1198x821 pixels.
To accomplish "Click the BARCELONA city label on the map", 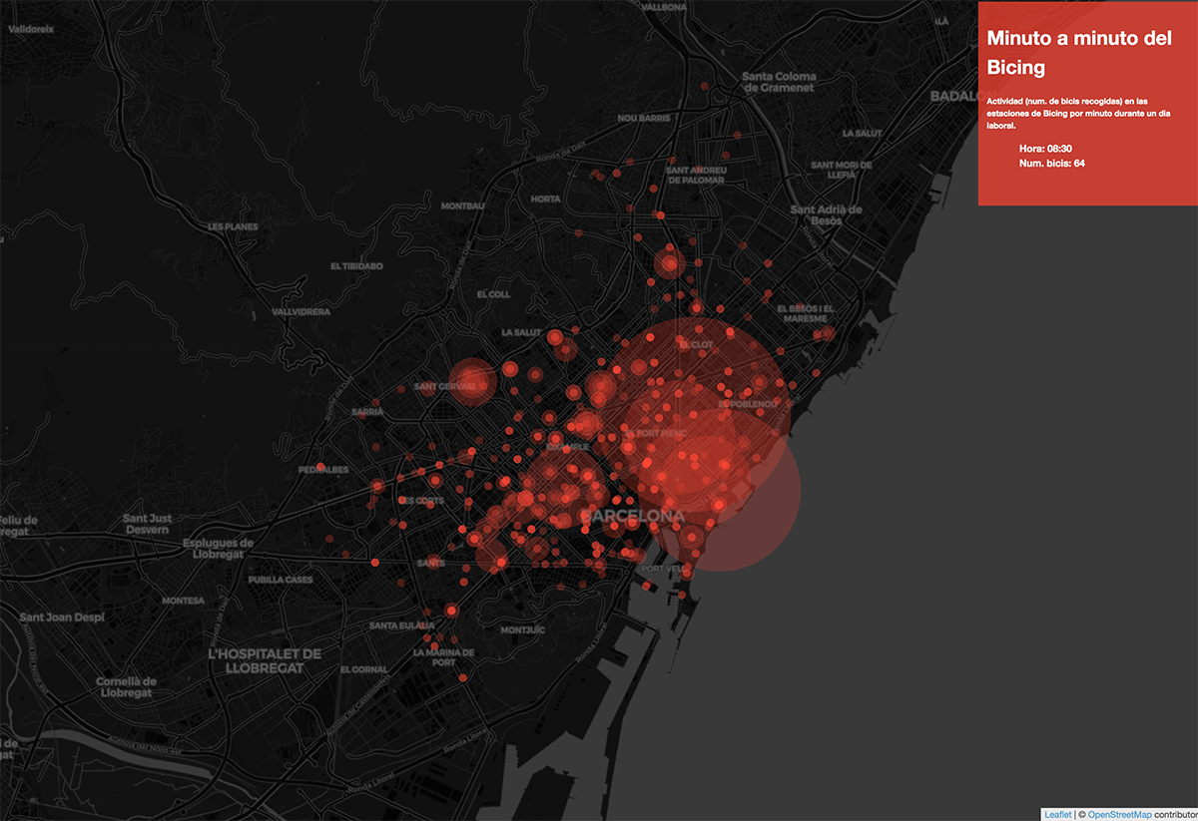I will pos(633,517).
